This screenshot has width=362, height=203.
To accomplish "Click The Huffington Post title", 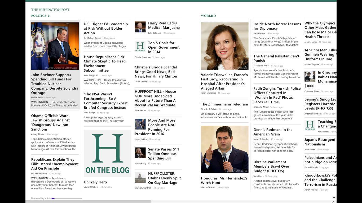I will (50, 10).
